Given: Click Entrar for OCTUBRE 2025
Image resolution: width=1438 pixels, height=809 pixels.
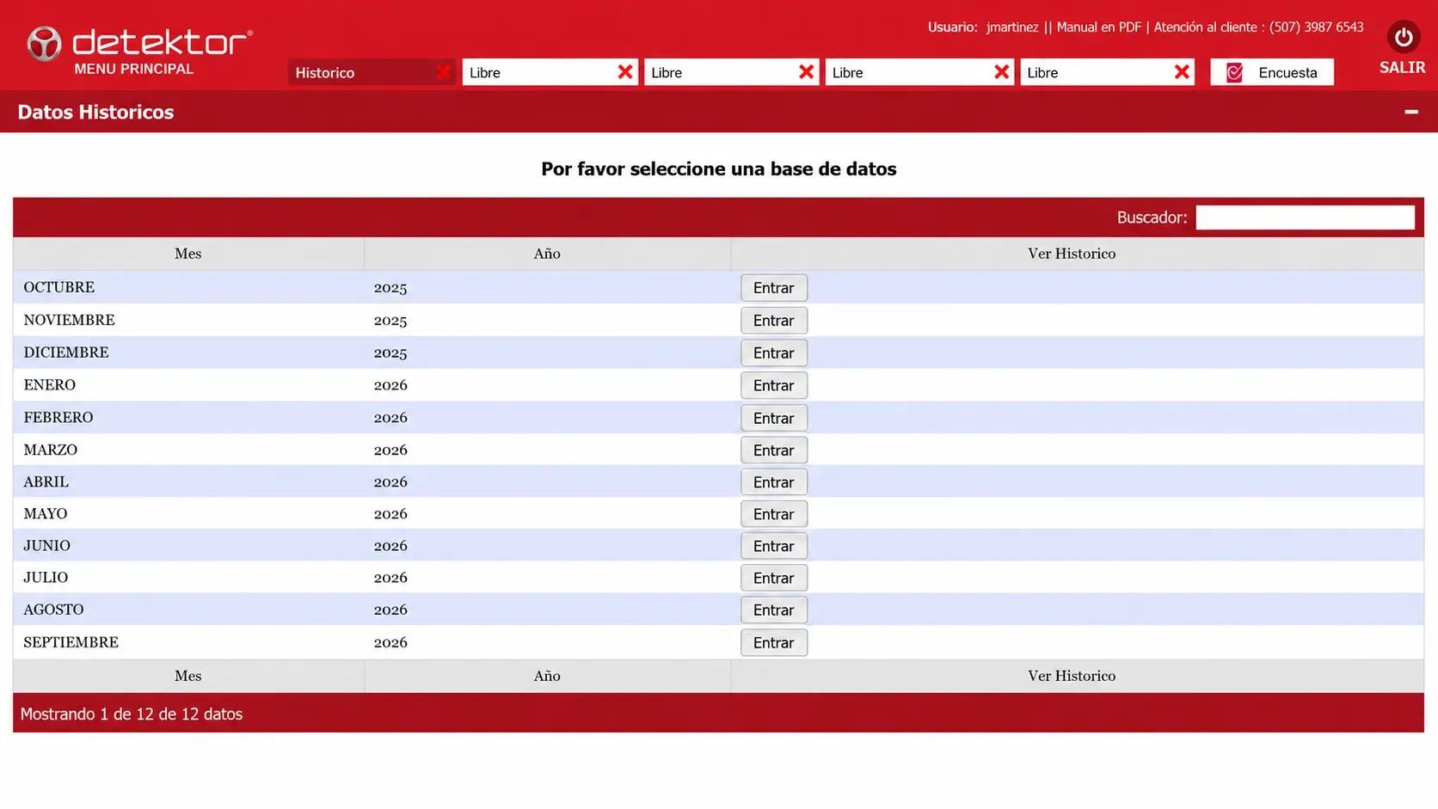Looking at the screenshot, I should point(774,288).
